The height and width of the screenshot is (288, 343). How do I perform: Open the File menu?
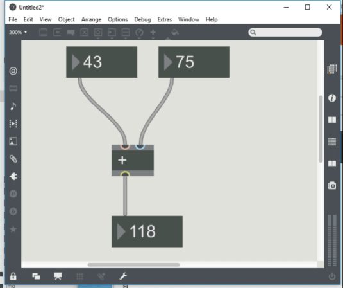point(13,19)
